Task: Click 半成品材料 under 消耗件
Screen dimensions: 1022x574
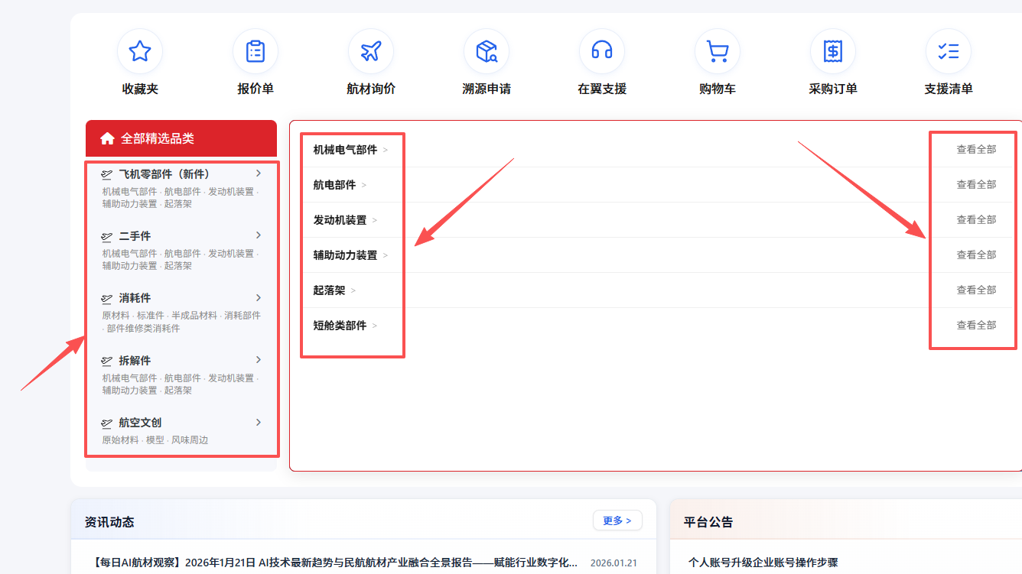Action: (194, 316)
